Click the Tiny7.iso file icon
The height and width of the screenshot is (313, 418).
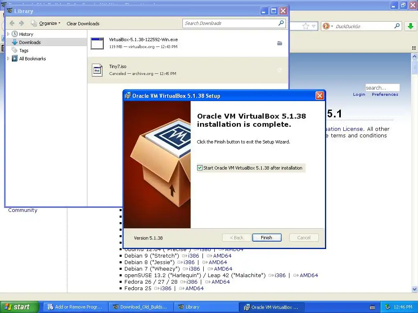pyautogui.click(x=97, y=70)
